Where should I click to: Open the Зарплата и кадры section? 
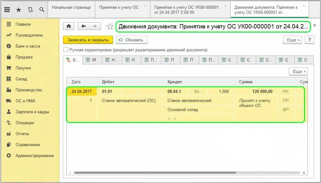tap(32, 112)
